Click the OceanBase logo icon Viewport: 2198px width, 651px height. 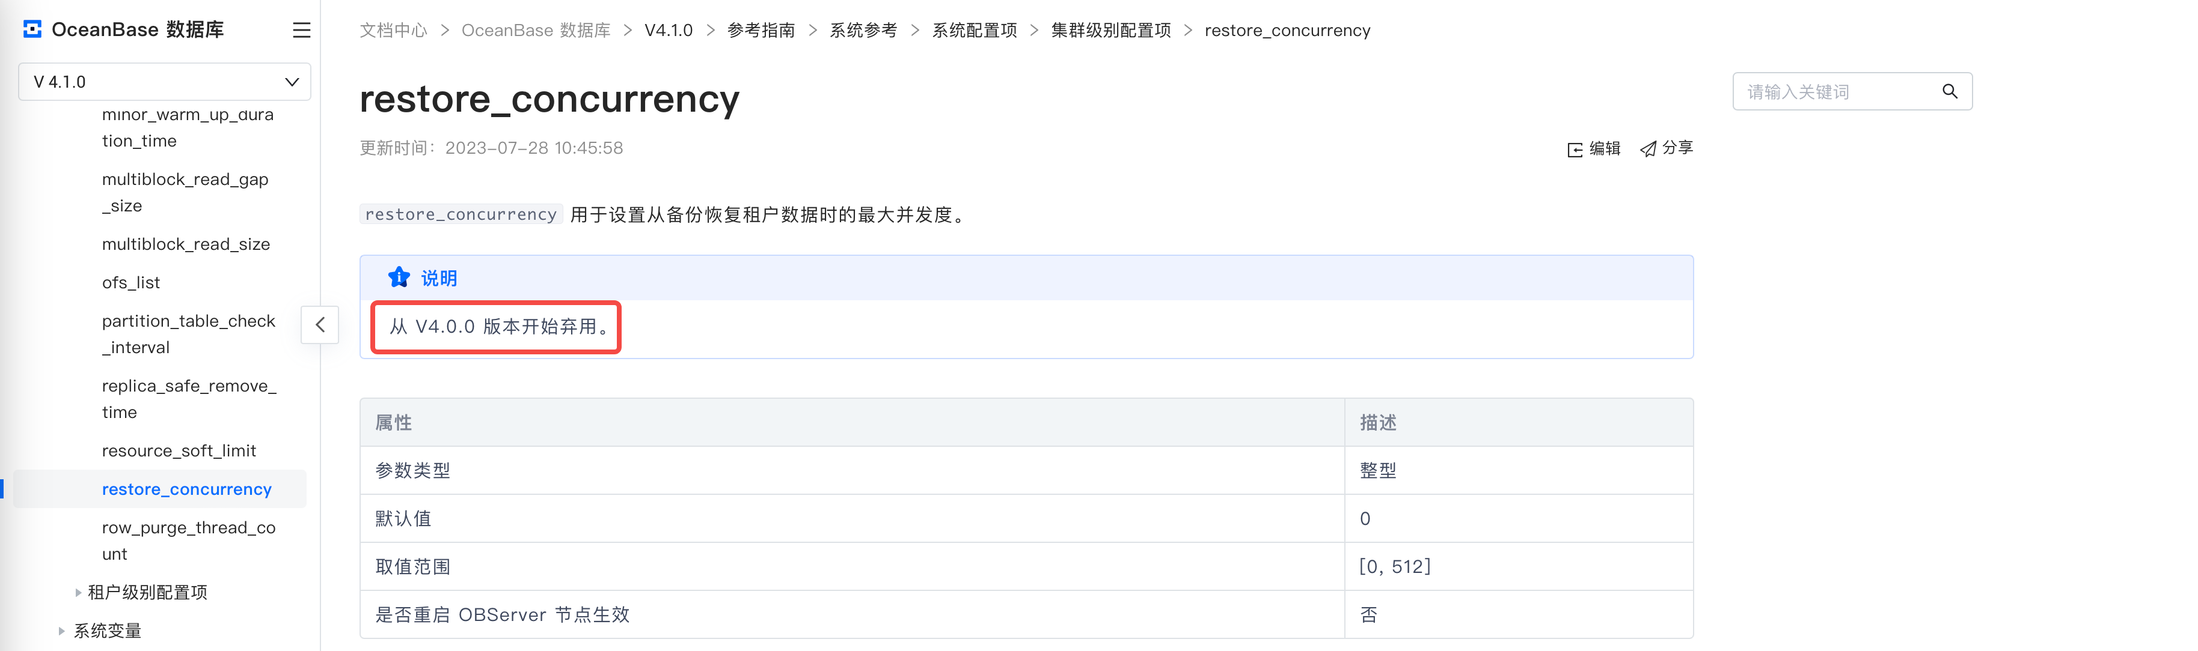32,30
